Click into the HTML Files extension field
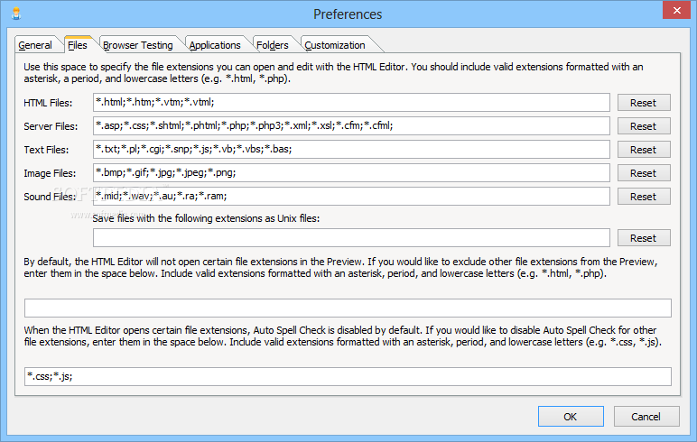Viewport: 697px width, 442px height. (x=351, y=103)
